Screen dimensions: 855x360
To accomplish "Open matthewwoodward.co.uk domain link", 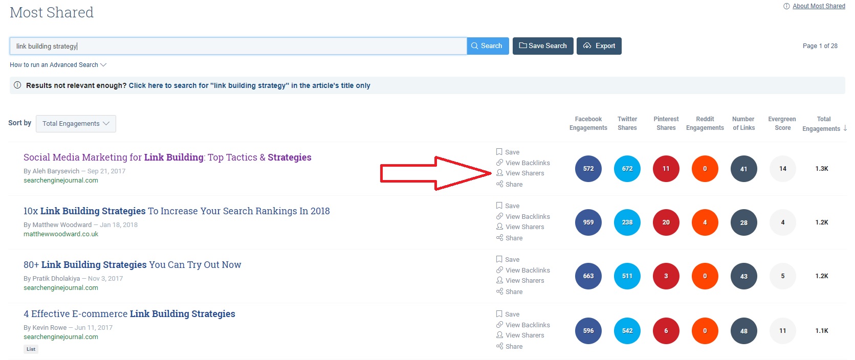I will tap(61, 234).
